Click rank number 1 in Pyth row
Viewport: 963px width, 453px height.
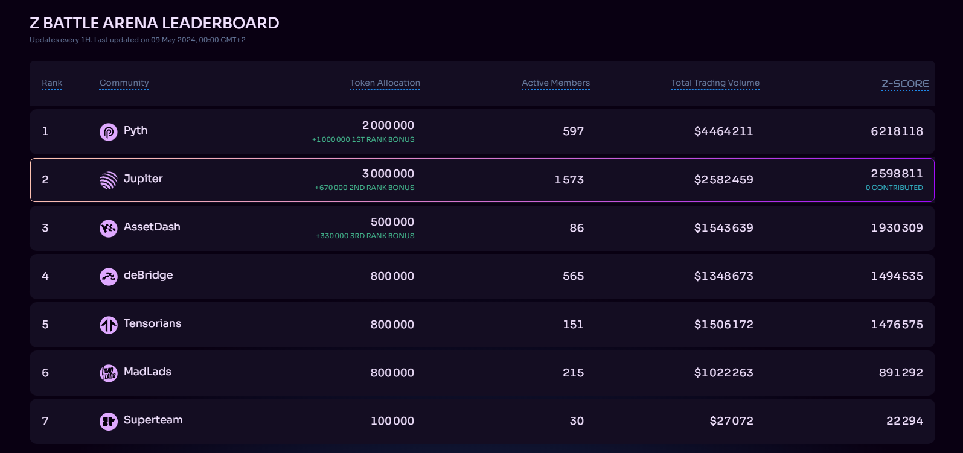click(45, 131)
